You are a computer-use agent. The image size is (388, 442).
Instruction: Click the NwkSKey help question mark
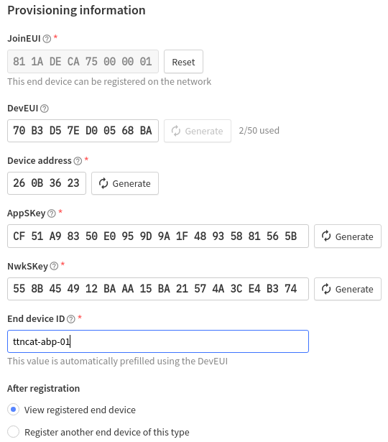pyautogui.click(x=54, y=266)
